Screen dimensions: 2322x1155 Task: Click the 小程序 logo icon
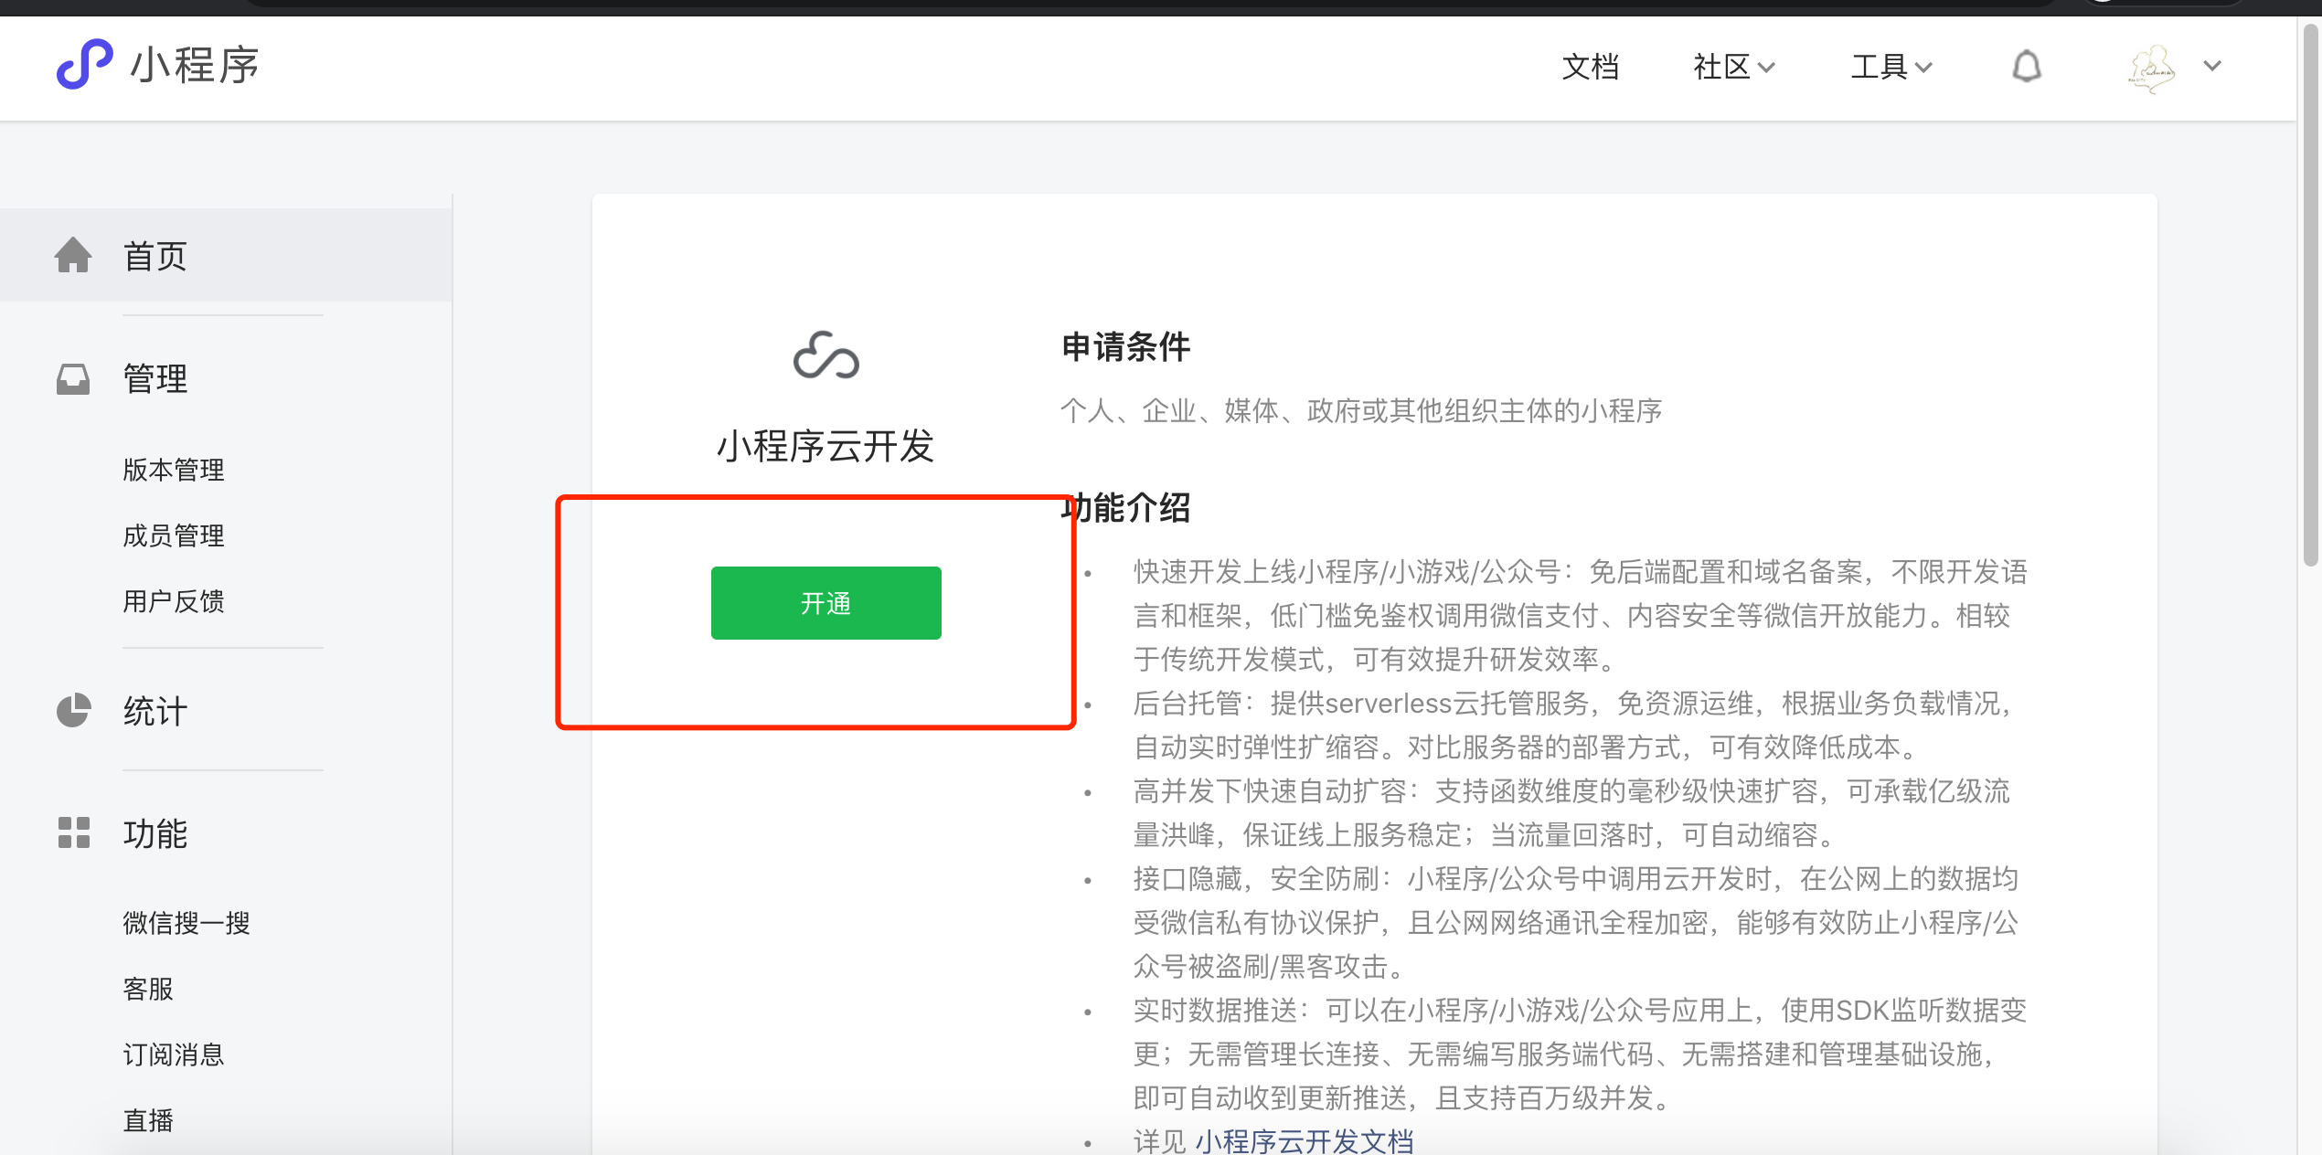point(84,64)
